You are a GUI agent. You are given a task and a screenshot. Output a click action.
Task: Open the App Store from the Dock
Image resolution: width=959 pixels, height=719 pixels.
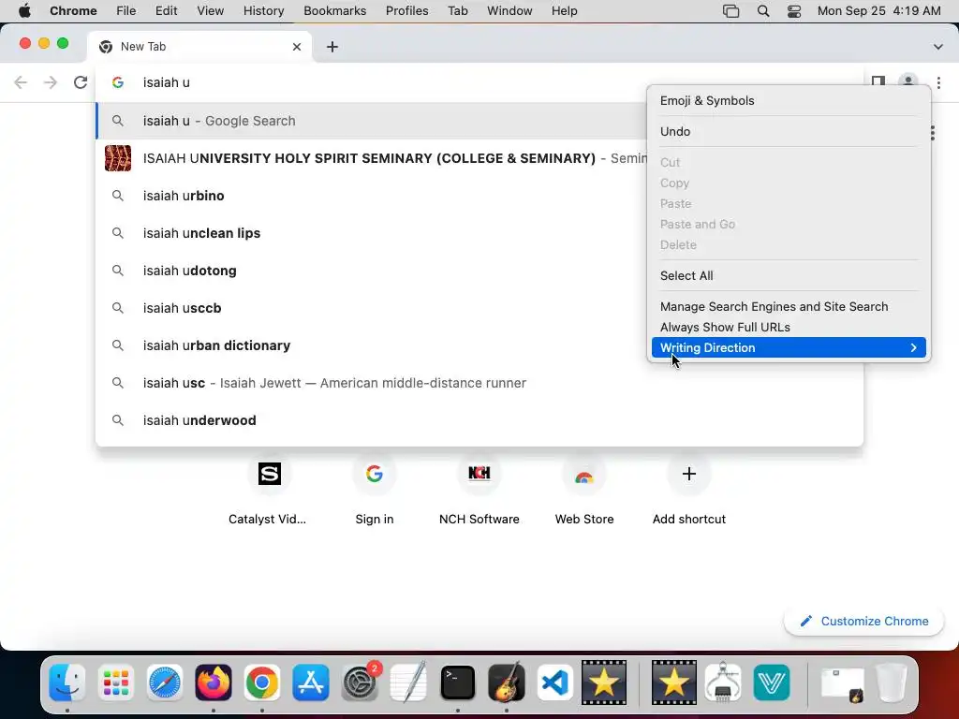(x=311, y=682)
